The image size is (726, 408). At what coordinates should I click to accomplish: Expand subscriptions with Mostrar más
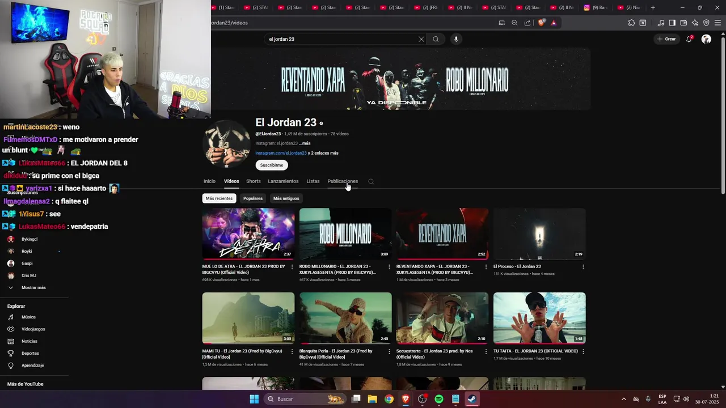33,288
